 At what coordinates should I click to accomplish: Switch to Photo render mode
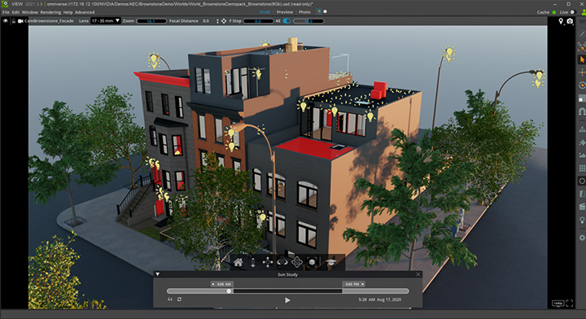304,12
